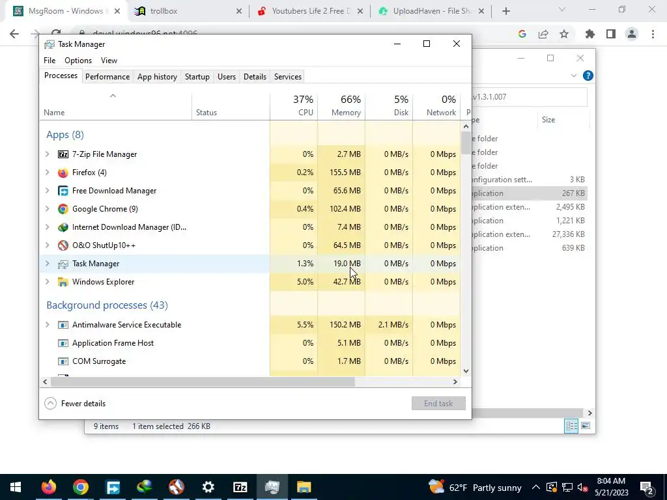This screenshot has height=500, width=667.
Task: Click the End task button
Action: click(438, 404)
